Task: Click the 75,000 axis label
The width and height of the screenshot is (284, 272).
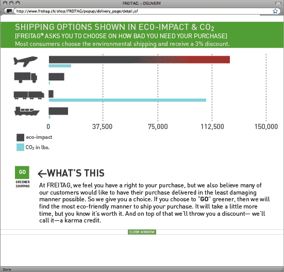Action: [x=158, y=126]
